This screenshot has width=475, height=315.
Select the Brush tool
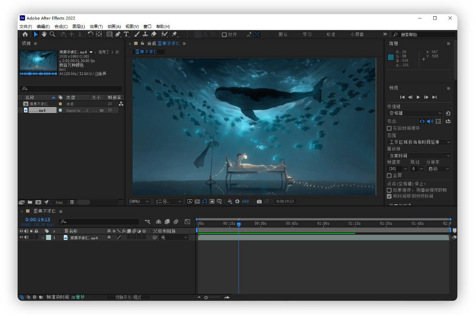click(137, 34)
